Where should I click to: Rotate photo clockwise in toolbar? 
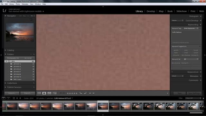[x=85, y=93]
